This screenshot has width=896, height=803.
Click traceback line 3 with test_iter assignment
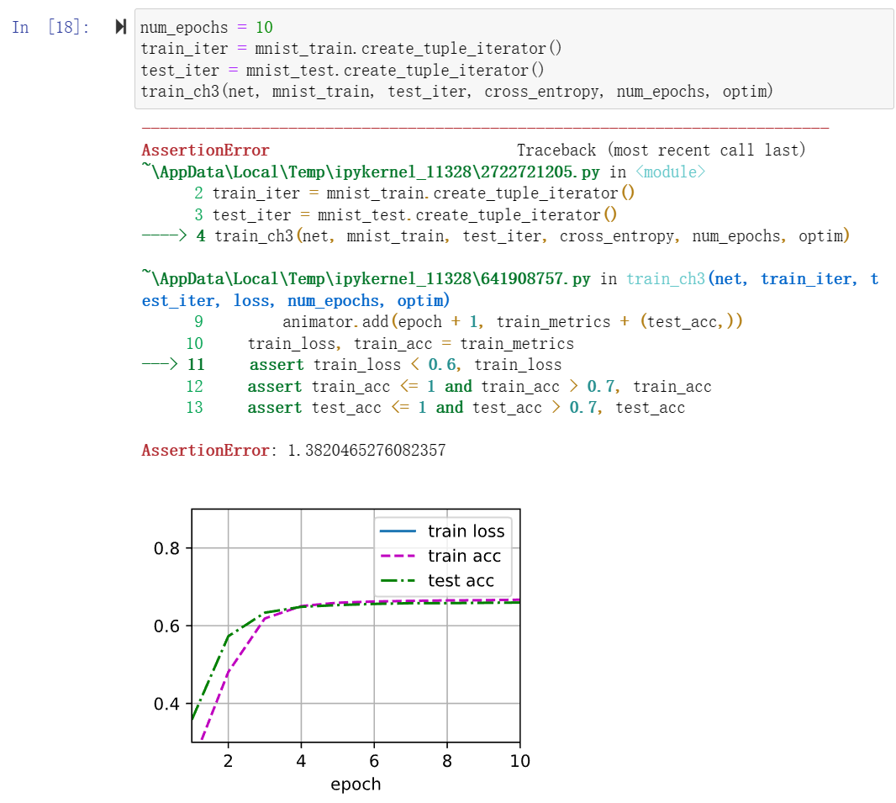click(x=406, y=215)
